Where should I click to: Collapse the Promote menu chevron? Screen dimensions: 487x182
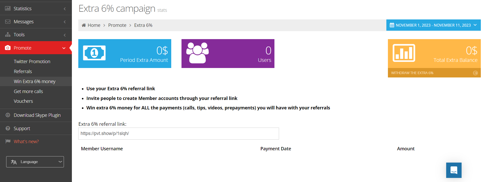pos(64,48)
